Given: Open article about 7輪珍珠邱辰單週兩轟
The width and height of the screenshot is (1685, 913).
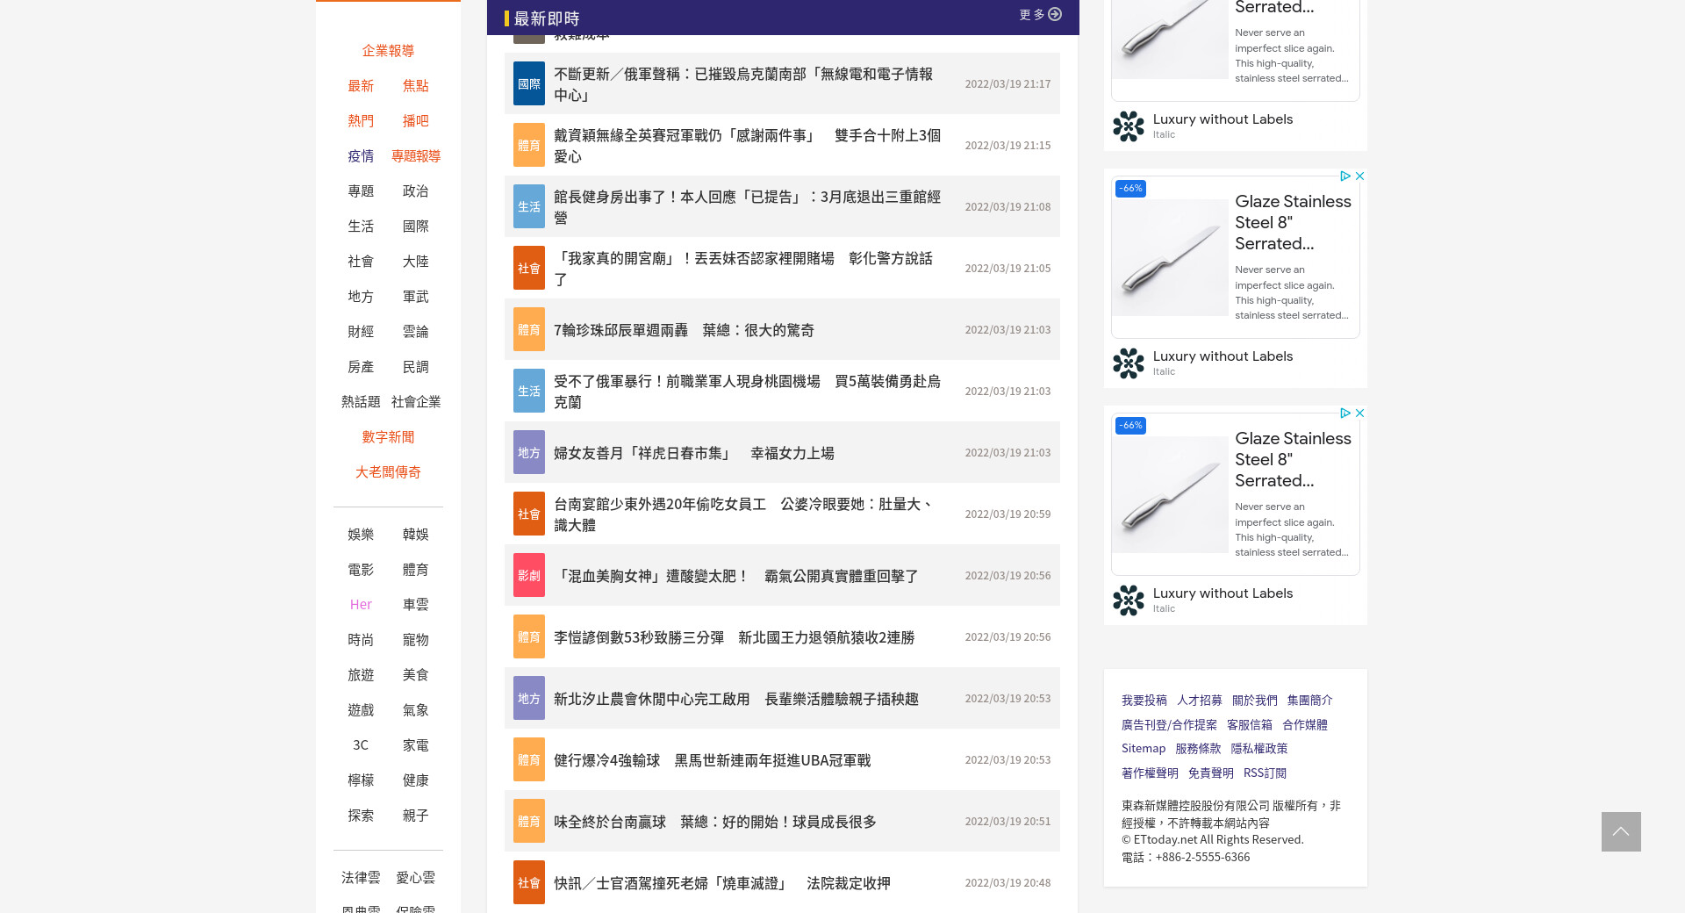Looking at the screenshot, I should [x=684, y=330].
